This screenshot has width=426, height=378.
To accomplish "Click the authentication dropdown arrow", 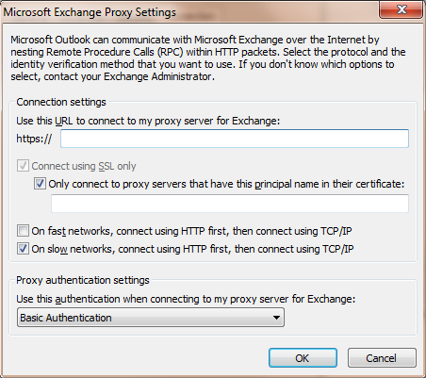I will (x=276, y=318).
